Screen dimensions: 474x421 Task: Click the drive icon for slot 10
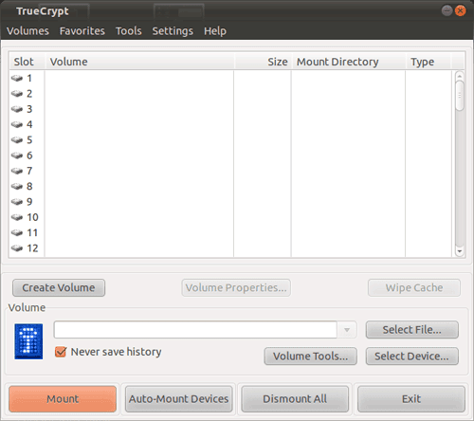click(17, 217)
